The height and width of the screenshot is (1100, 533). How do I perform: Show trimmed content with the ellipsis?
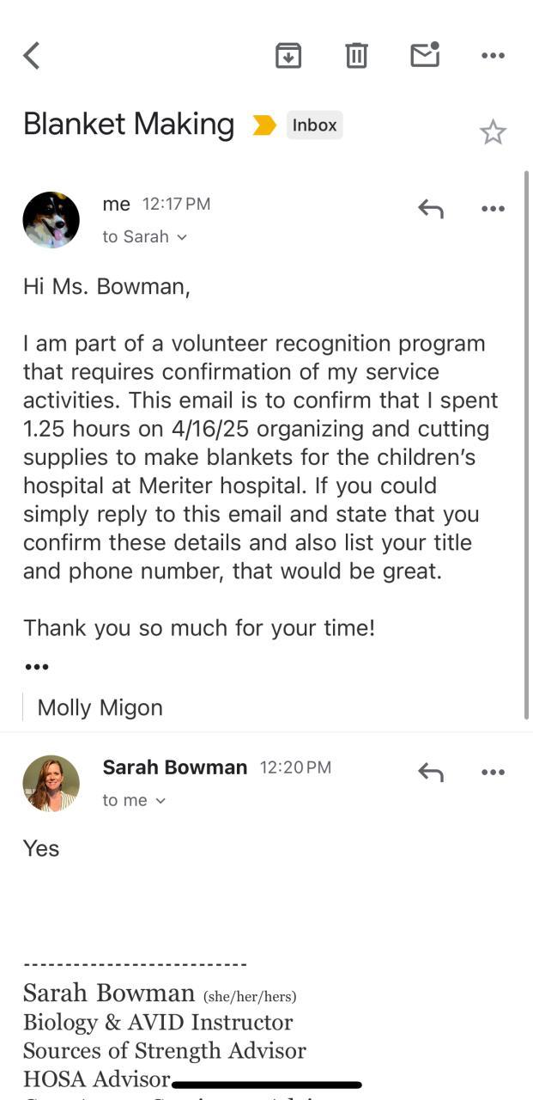[x=37, y=667]
